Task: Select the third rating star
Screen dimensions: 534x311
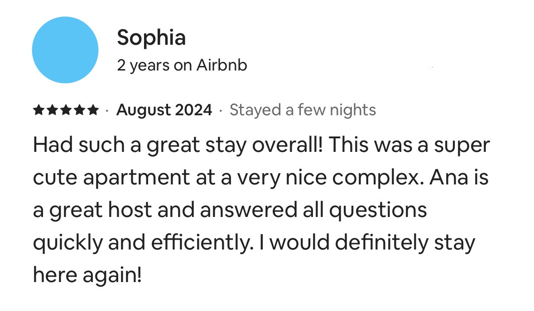Action: [66, 110]
